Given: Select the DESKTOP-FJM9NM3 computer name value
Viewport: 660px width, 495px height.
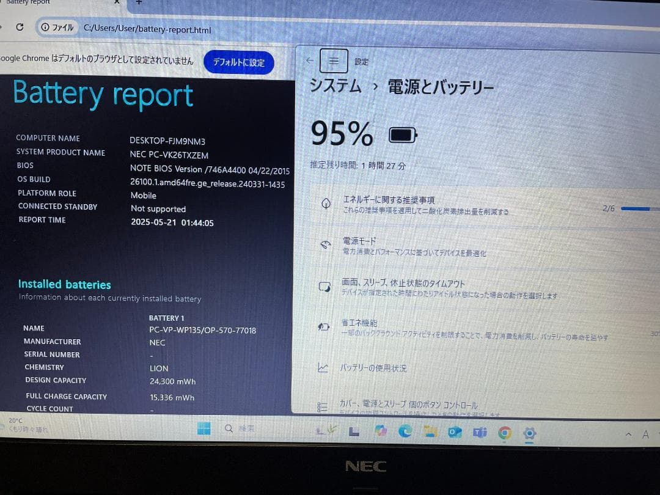Looking at the screenshot, I should pyautogui.click(x=167, y=141).
